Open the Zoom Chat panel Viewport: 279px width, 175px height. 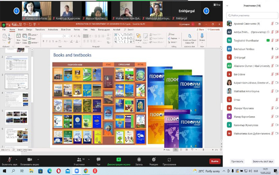(98, 161)
